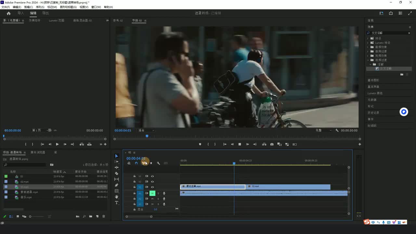Image resolution: width=416 pixels, height=234 pixels.
Task: Open the 完整 playback resolution dropdown
Action: click(x=323, y=130)
